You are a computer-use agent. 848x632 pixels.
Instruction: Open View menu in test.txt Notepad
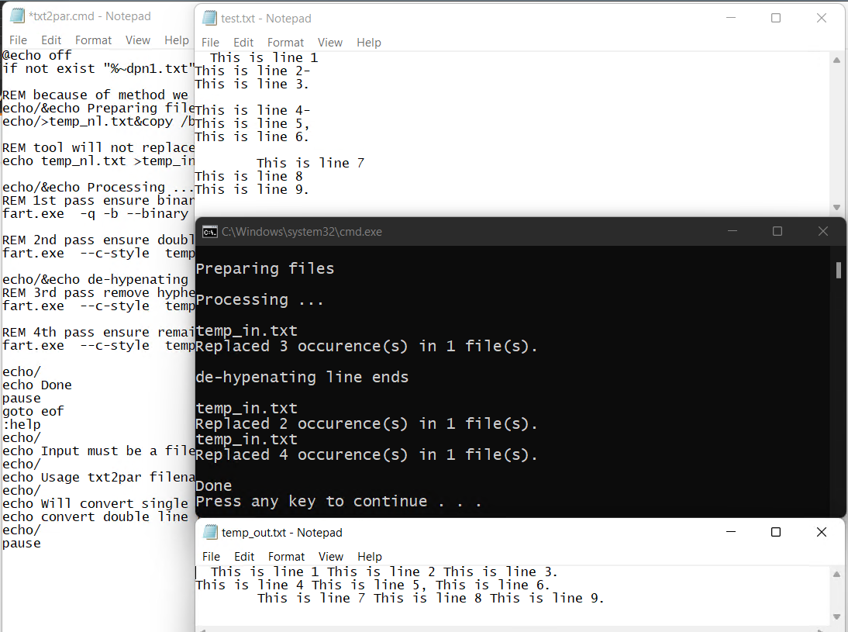(x=330, y=42)
